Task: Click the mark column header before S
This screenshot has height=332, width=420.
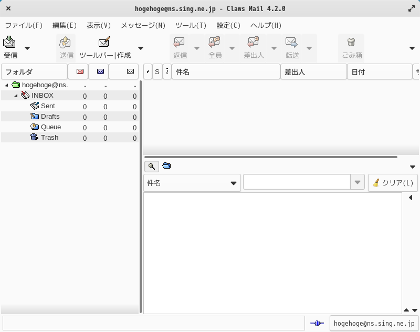Action: pos(148,71)
